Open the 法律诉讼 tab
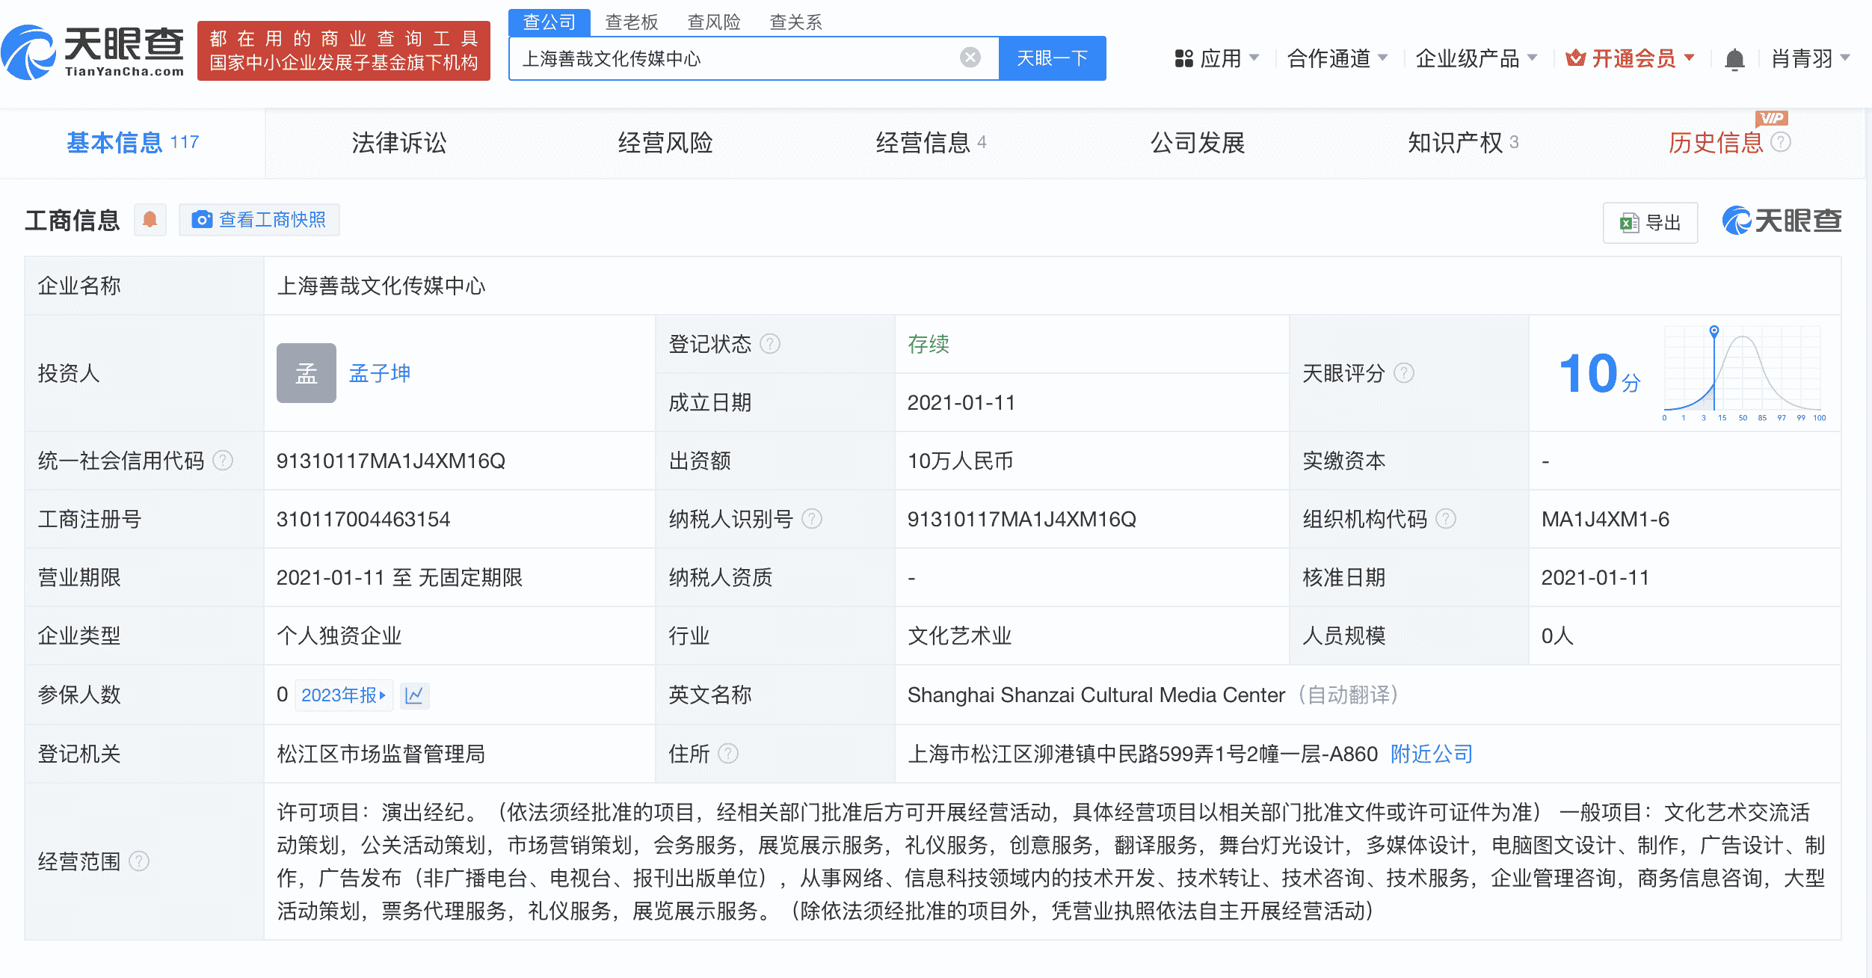The width and height of the screenshot is (1872, 978). pyautogui.click(x=398, y=142)
